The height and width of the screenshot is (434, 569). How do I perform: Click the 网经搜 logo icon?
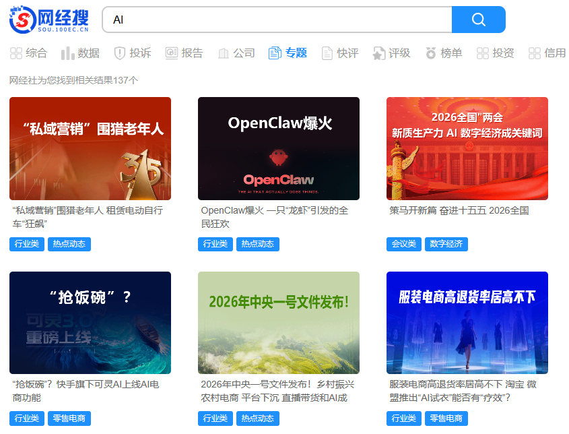(x=22, y=20)
